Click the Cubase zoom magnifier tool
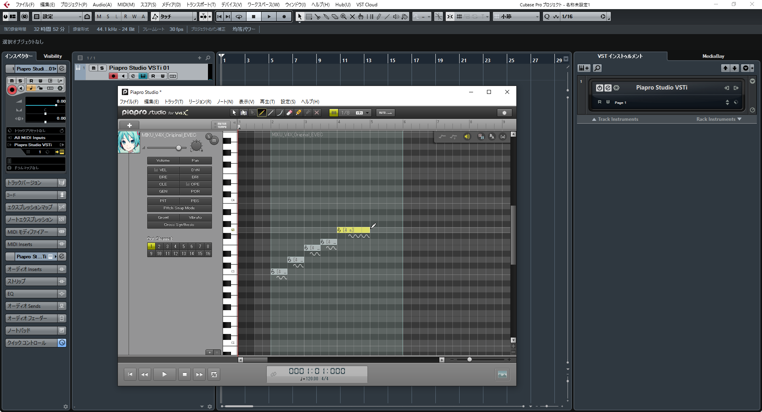The height and width of the screenshot is (412, 762). [x=343, y=17]
